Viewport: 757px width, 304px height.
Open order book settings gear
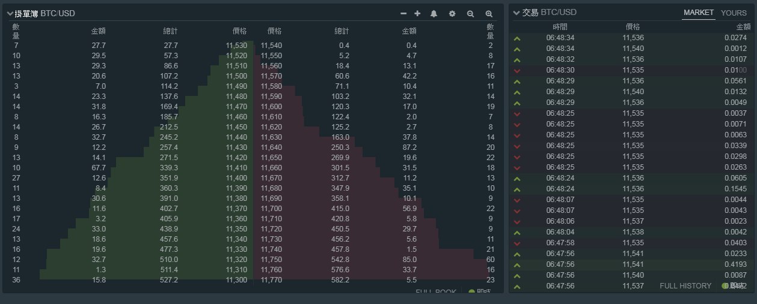[x=452, y=13]
